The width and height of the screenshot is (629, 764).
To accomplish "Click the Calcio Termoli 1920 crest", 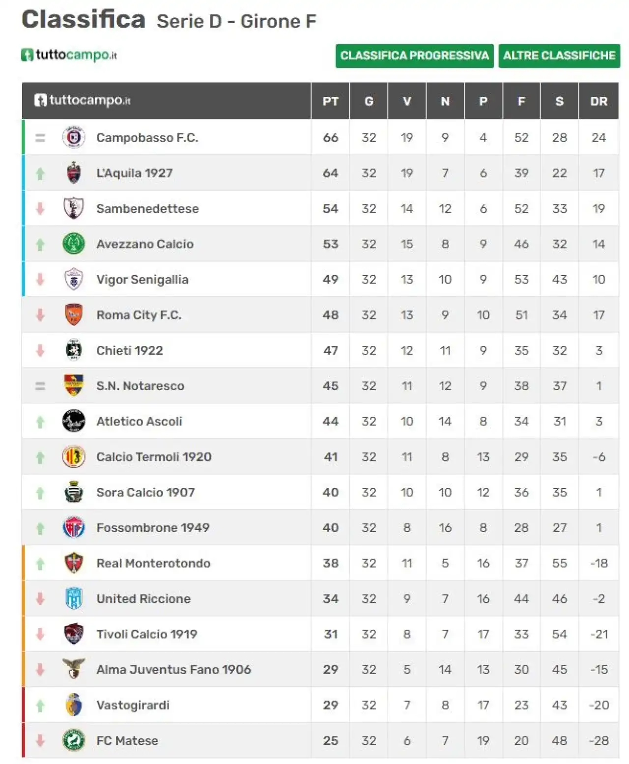I will pos(74,456).
